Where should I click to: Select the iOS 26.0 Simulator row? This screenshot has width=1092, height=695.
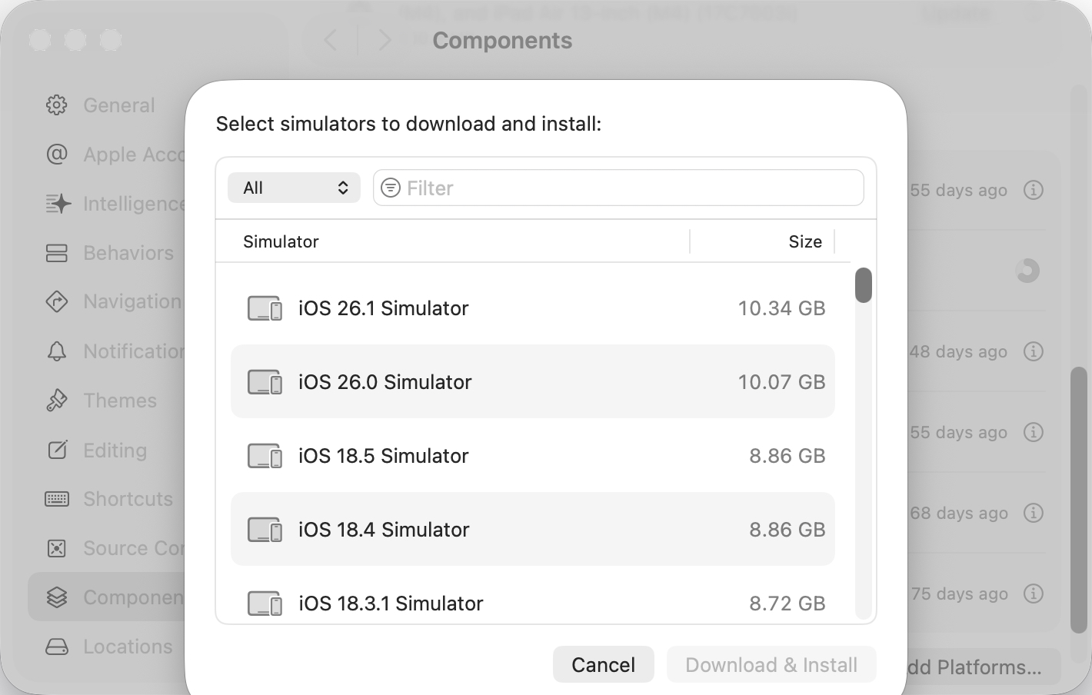point(532,381)
